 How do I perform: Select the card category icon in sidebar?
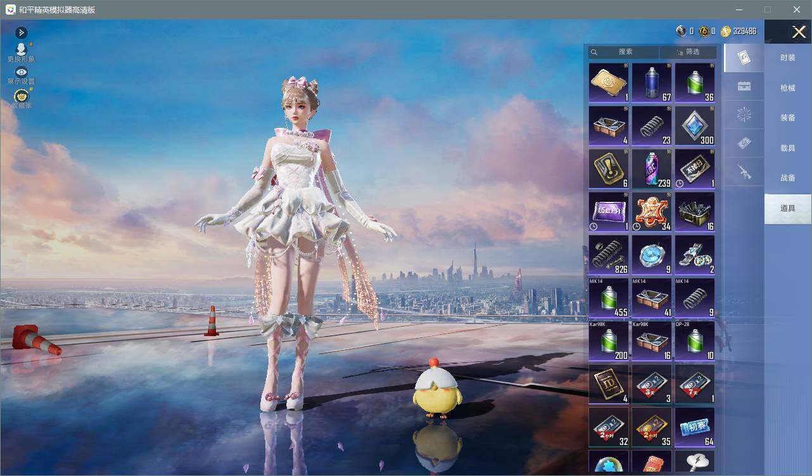pos(744,58)
